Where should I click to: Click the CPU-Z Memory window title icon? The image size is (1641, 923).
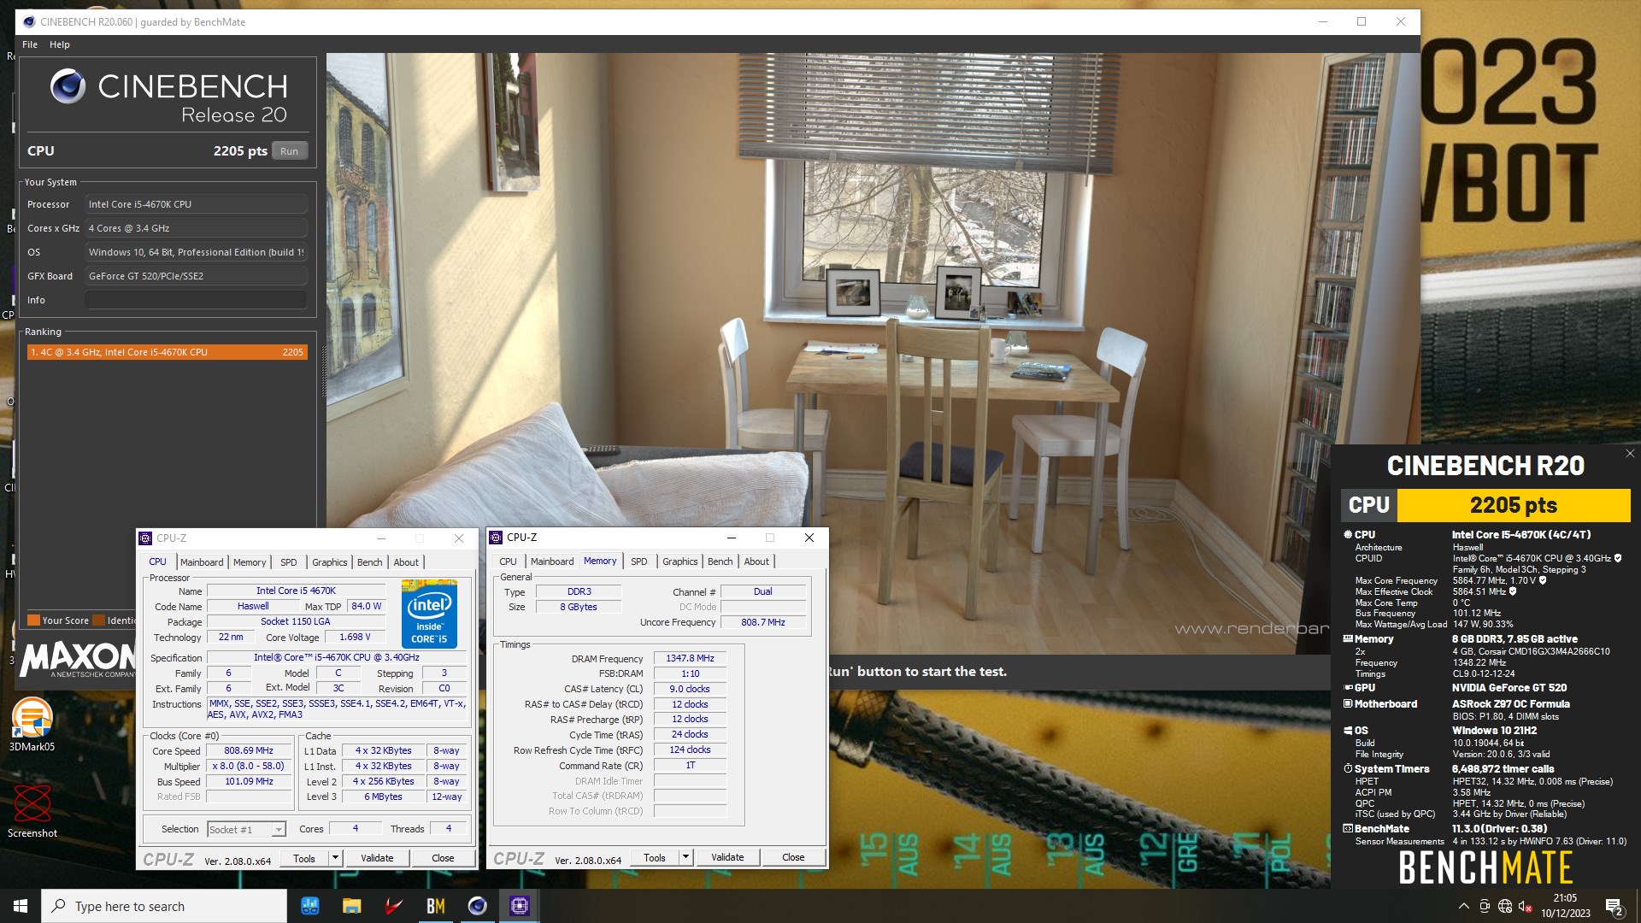point(496,538)
